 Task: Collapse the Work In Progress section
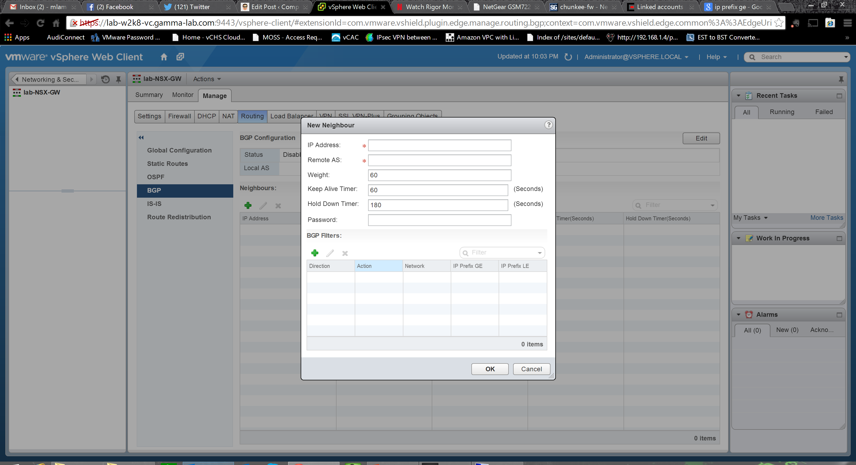coord(738,238)
